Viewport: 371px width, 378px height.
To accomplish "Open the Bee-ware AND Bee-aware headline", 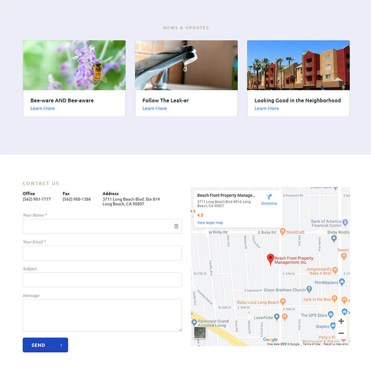I will pos(62,100).
